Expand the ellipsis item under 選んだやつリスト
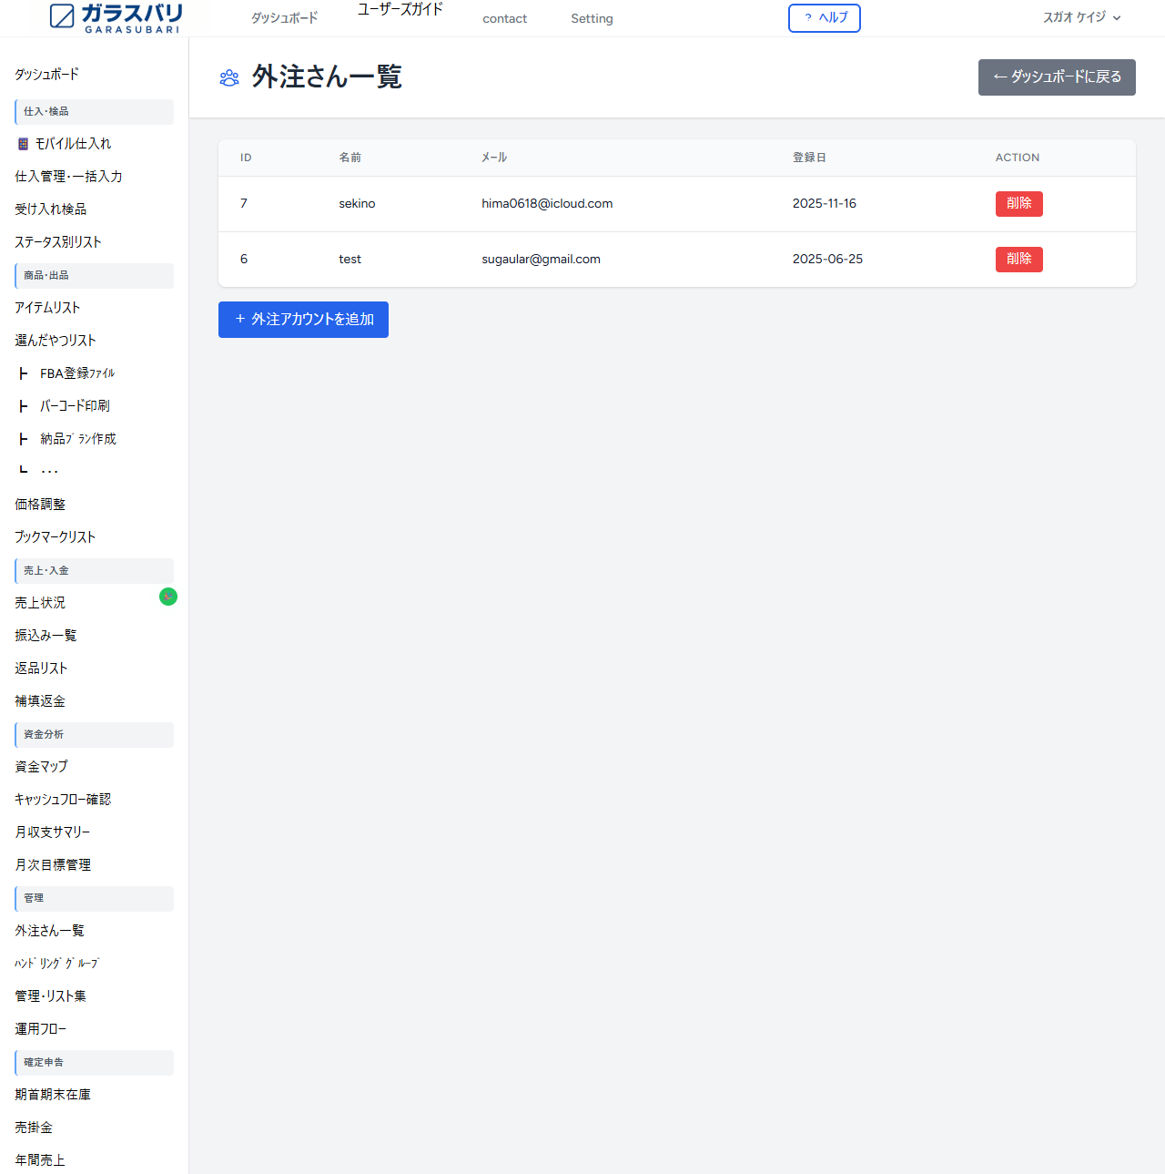The image size is (1165, 1174). [x=49, y=471]
